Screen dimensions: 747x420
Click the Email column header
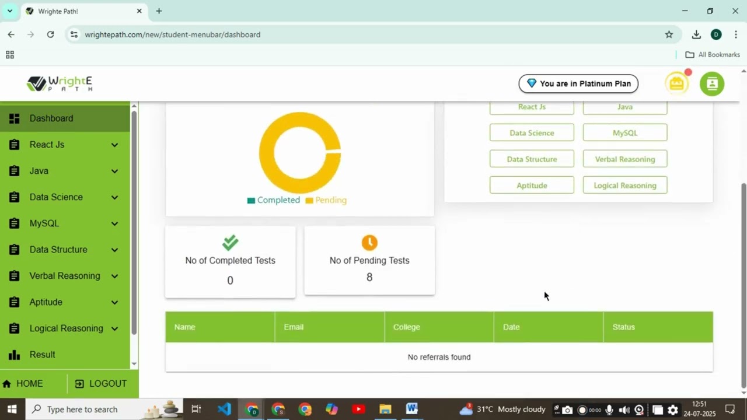pyautogui.click(x=330, y=327)
